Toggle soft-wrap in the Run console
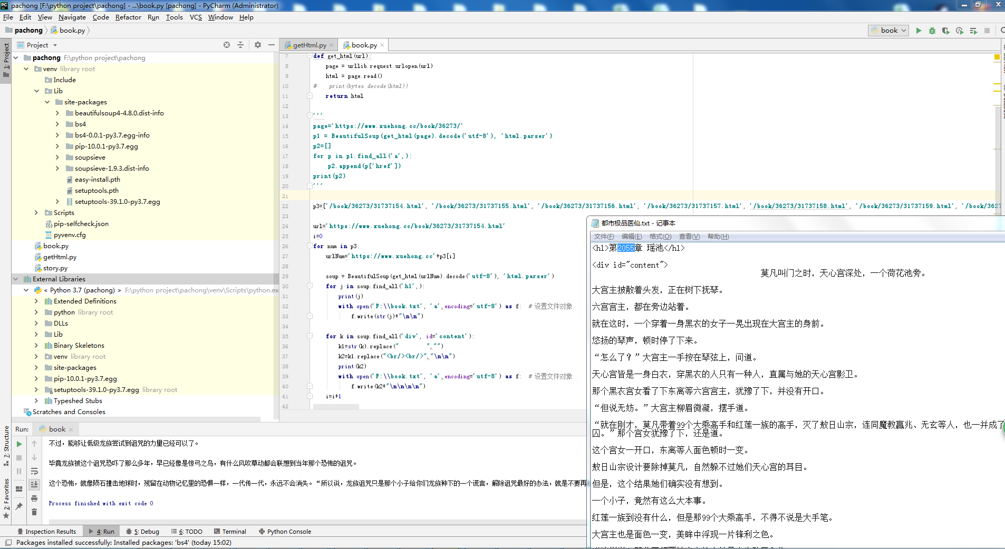Viewport: 1005px width, 549px height. pyautogui.click(x=34, y=471)
